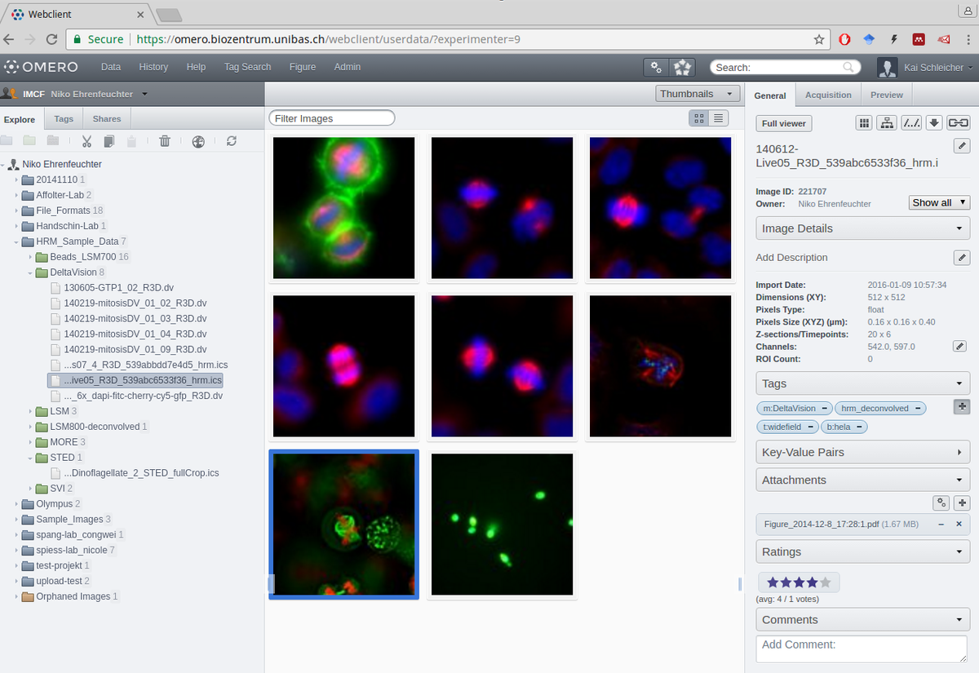This screenshot has height=673, width=979.
Task: Switch to list view layout
Action: click(x=718, y=118)
